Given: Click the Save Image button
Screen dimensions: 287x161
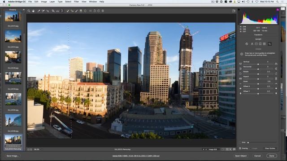Looking at the screenshot, I should [x=13, y=156].
